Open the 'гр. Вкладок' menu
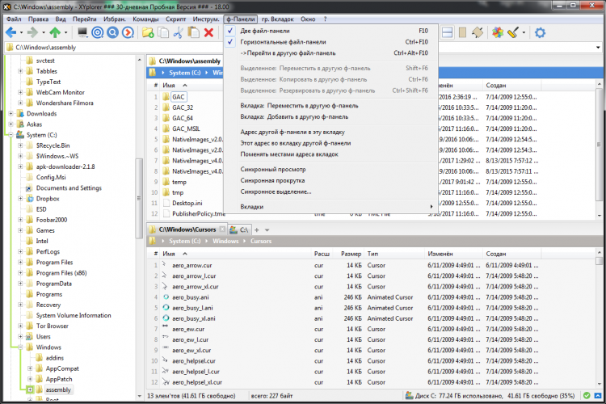Screen dimensions: 606x404 [x=277, y=19]
